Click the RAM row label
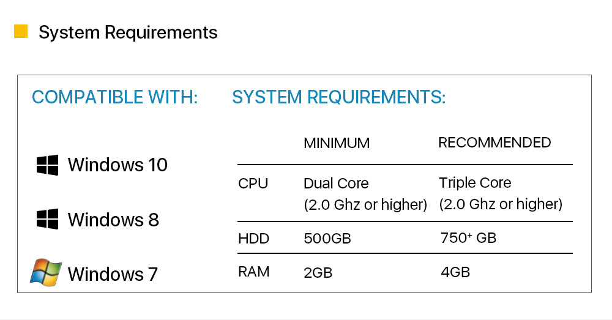This screenshot has width=612, height=320. point(254,272)
